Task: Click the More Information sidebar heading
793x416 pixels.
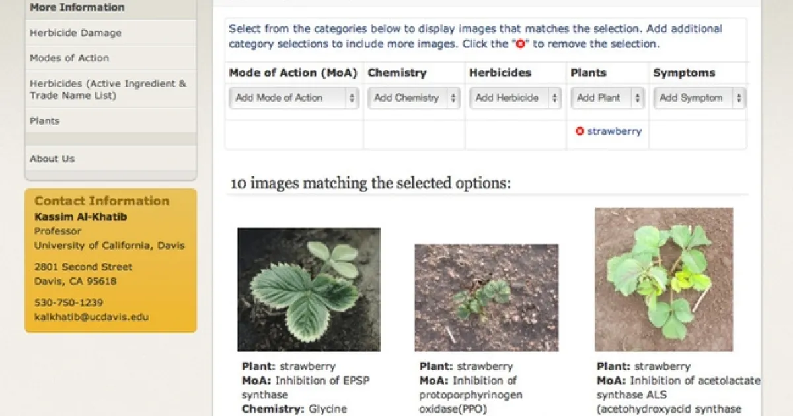Action: coord(77,7)
